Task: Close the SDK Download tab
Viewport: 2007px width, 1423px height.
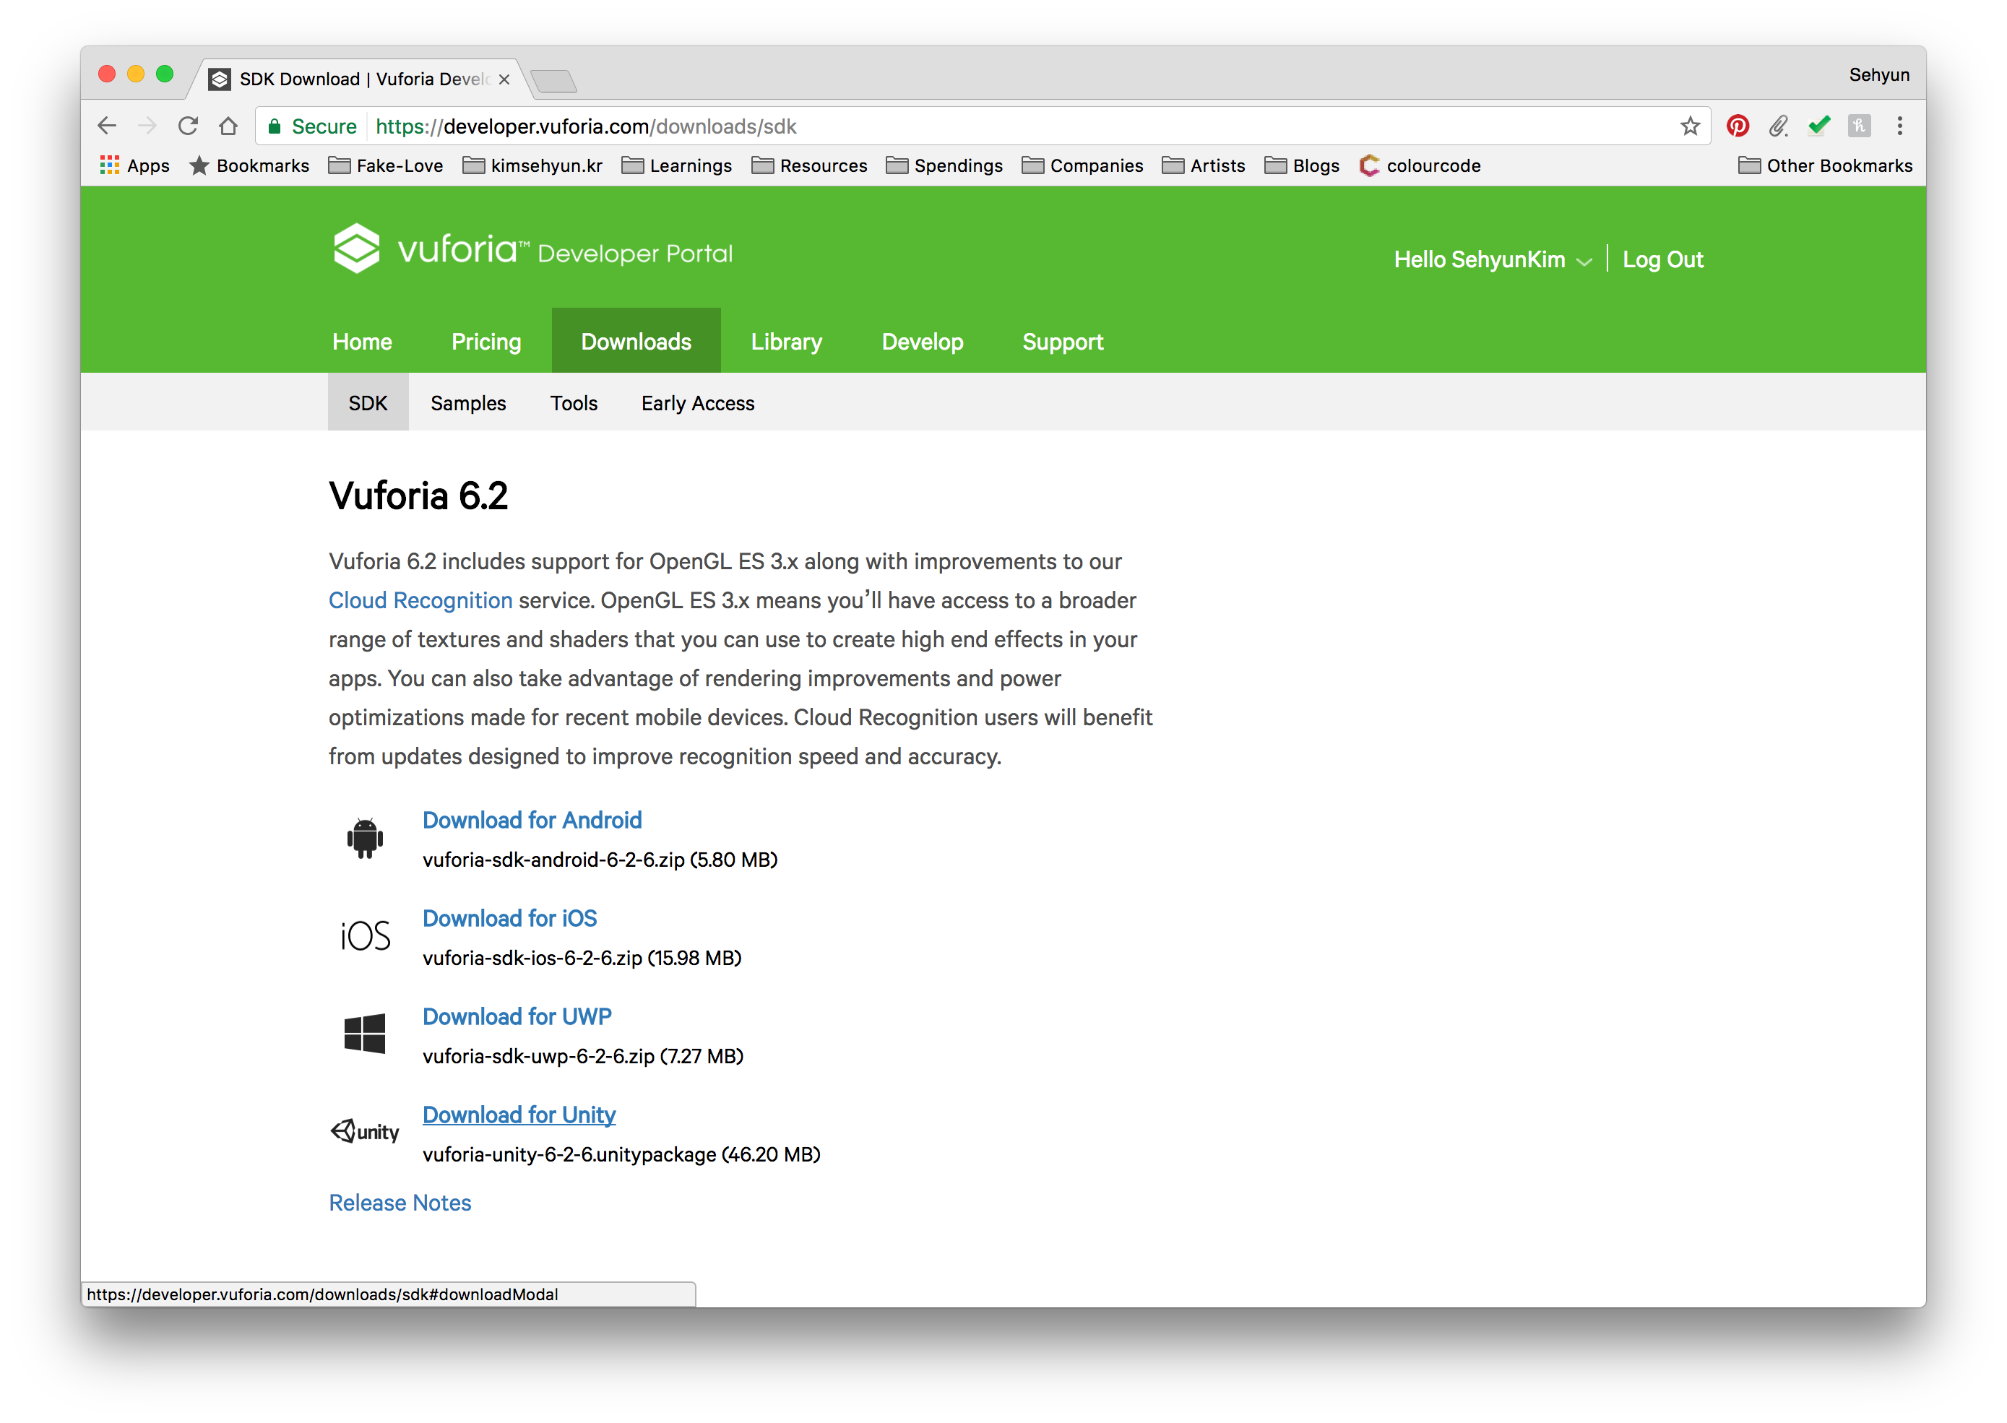Action: (504, 79)
